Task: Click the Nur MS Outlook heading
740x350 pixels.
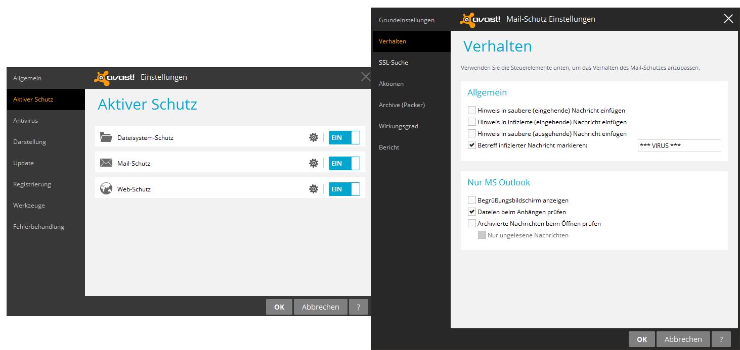Action: 499,182
